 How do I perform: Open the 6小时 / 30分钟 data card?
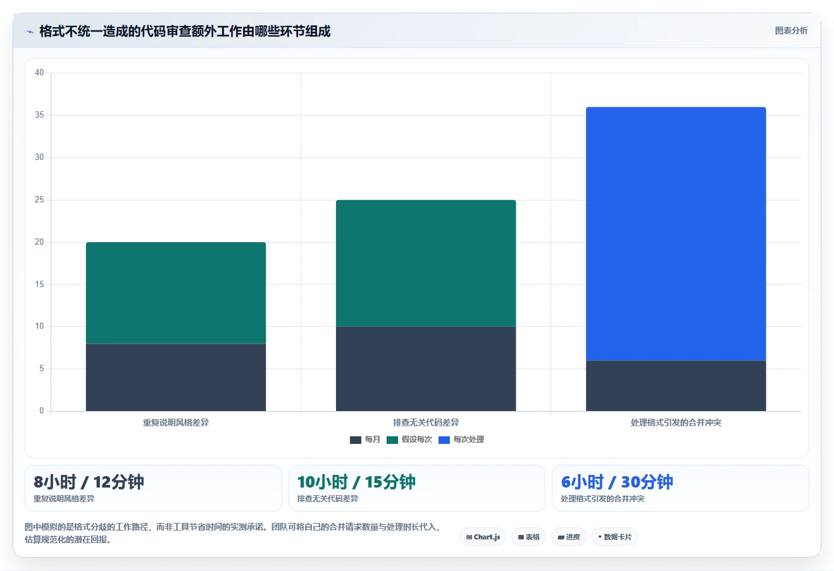coord(680,488)
